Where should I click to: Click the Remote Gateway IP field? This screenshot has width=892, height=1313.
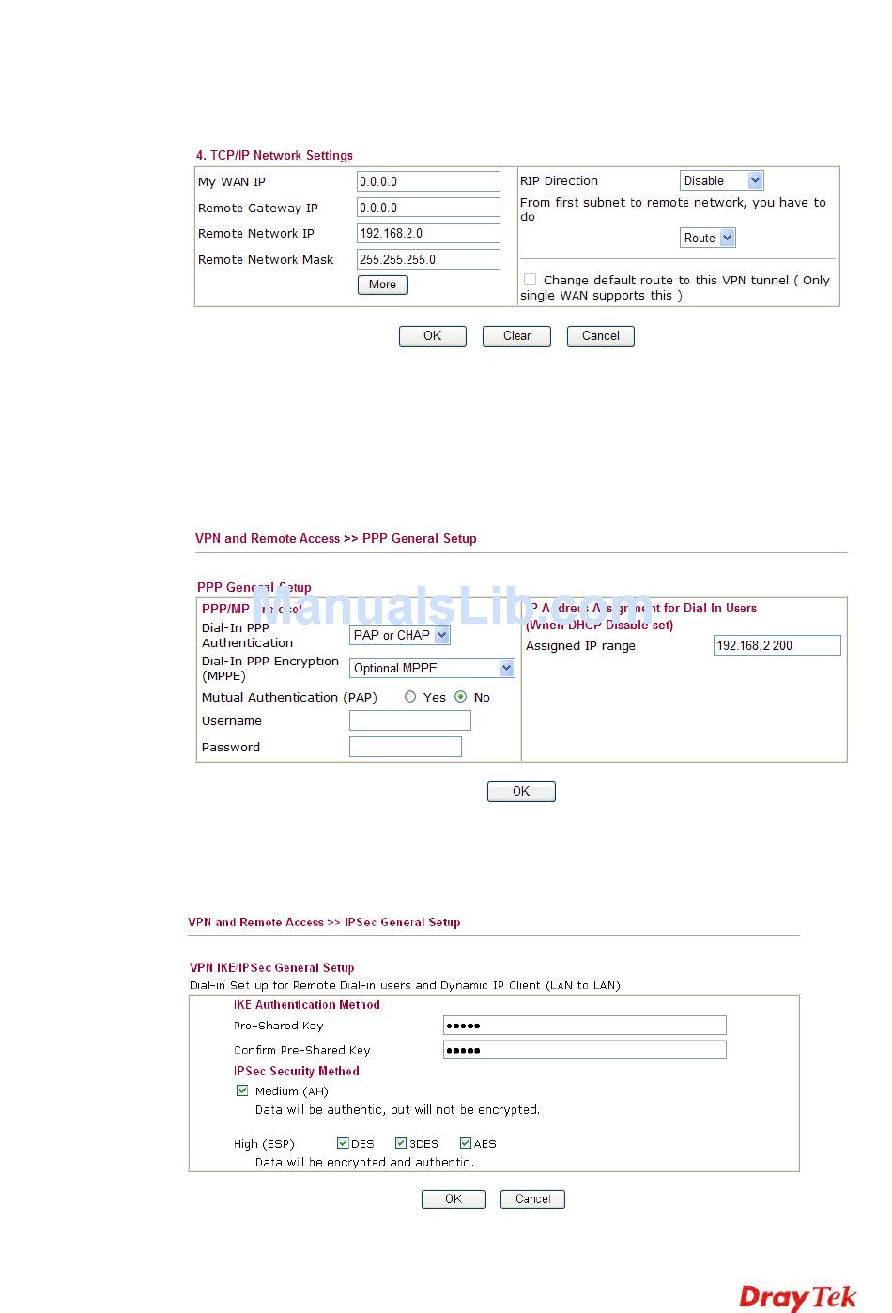[x=428, y=208]
